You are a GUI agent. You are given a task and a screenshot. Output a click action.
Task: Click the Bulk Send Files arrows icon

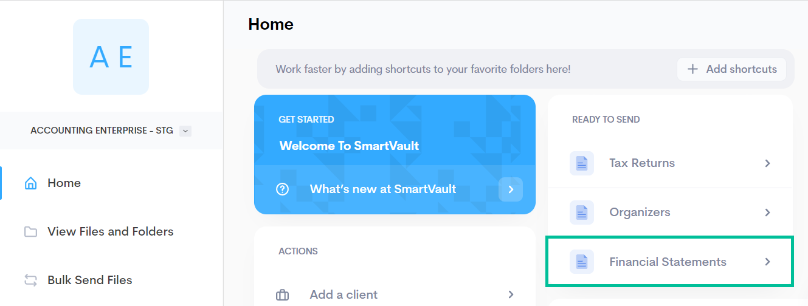point(30,280)
